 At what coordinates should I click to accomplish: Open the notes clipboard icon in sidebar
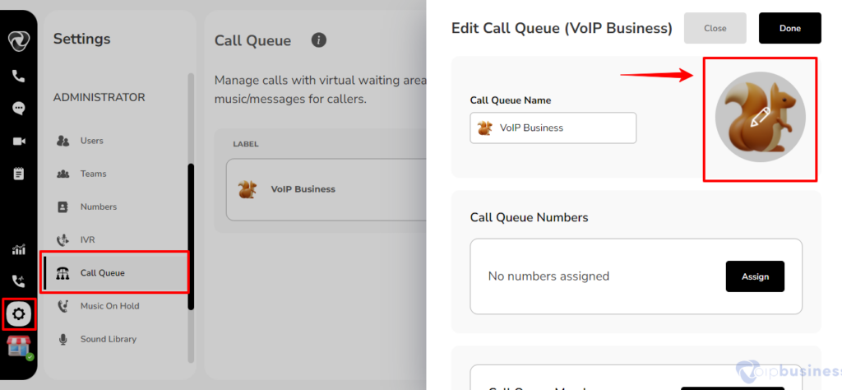click(19, 174)
